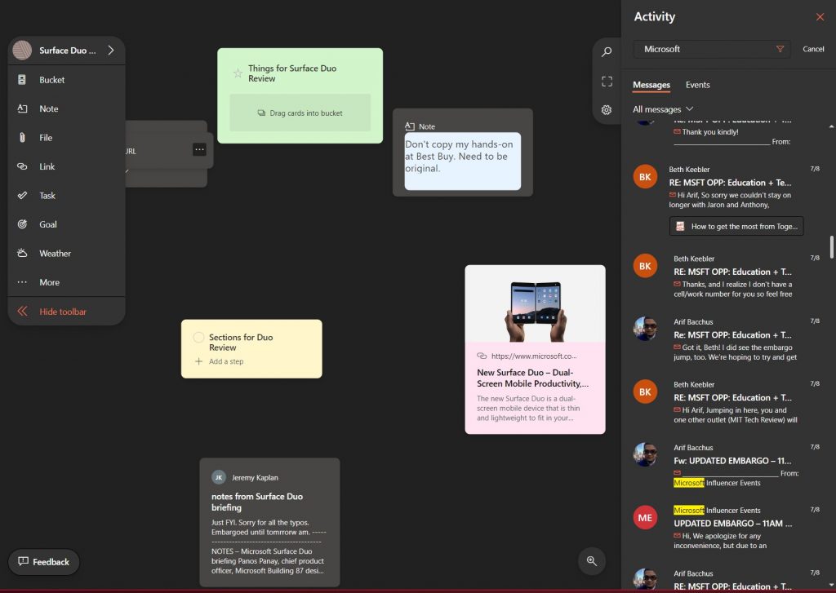Add a File using paperclip icon
The image size is (836, 593).
[22, 138]
